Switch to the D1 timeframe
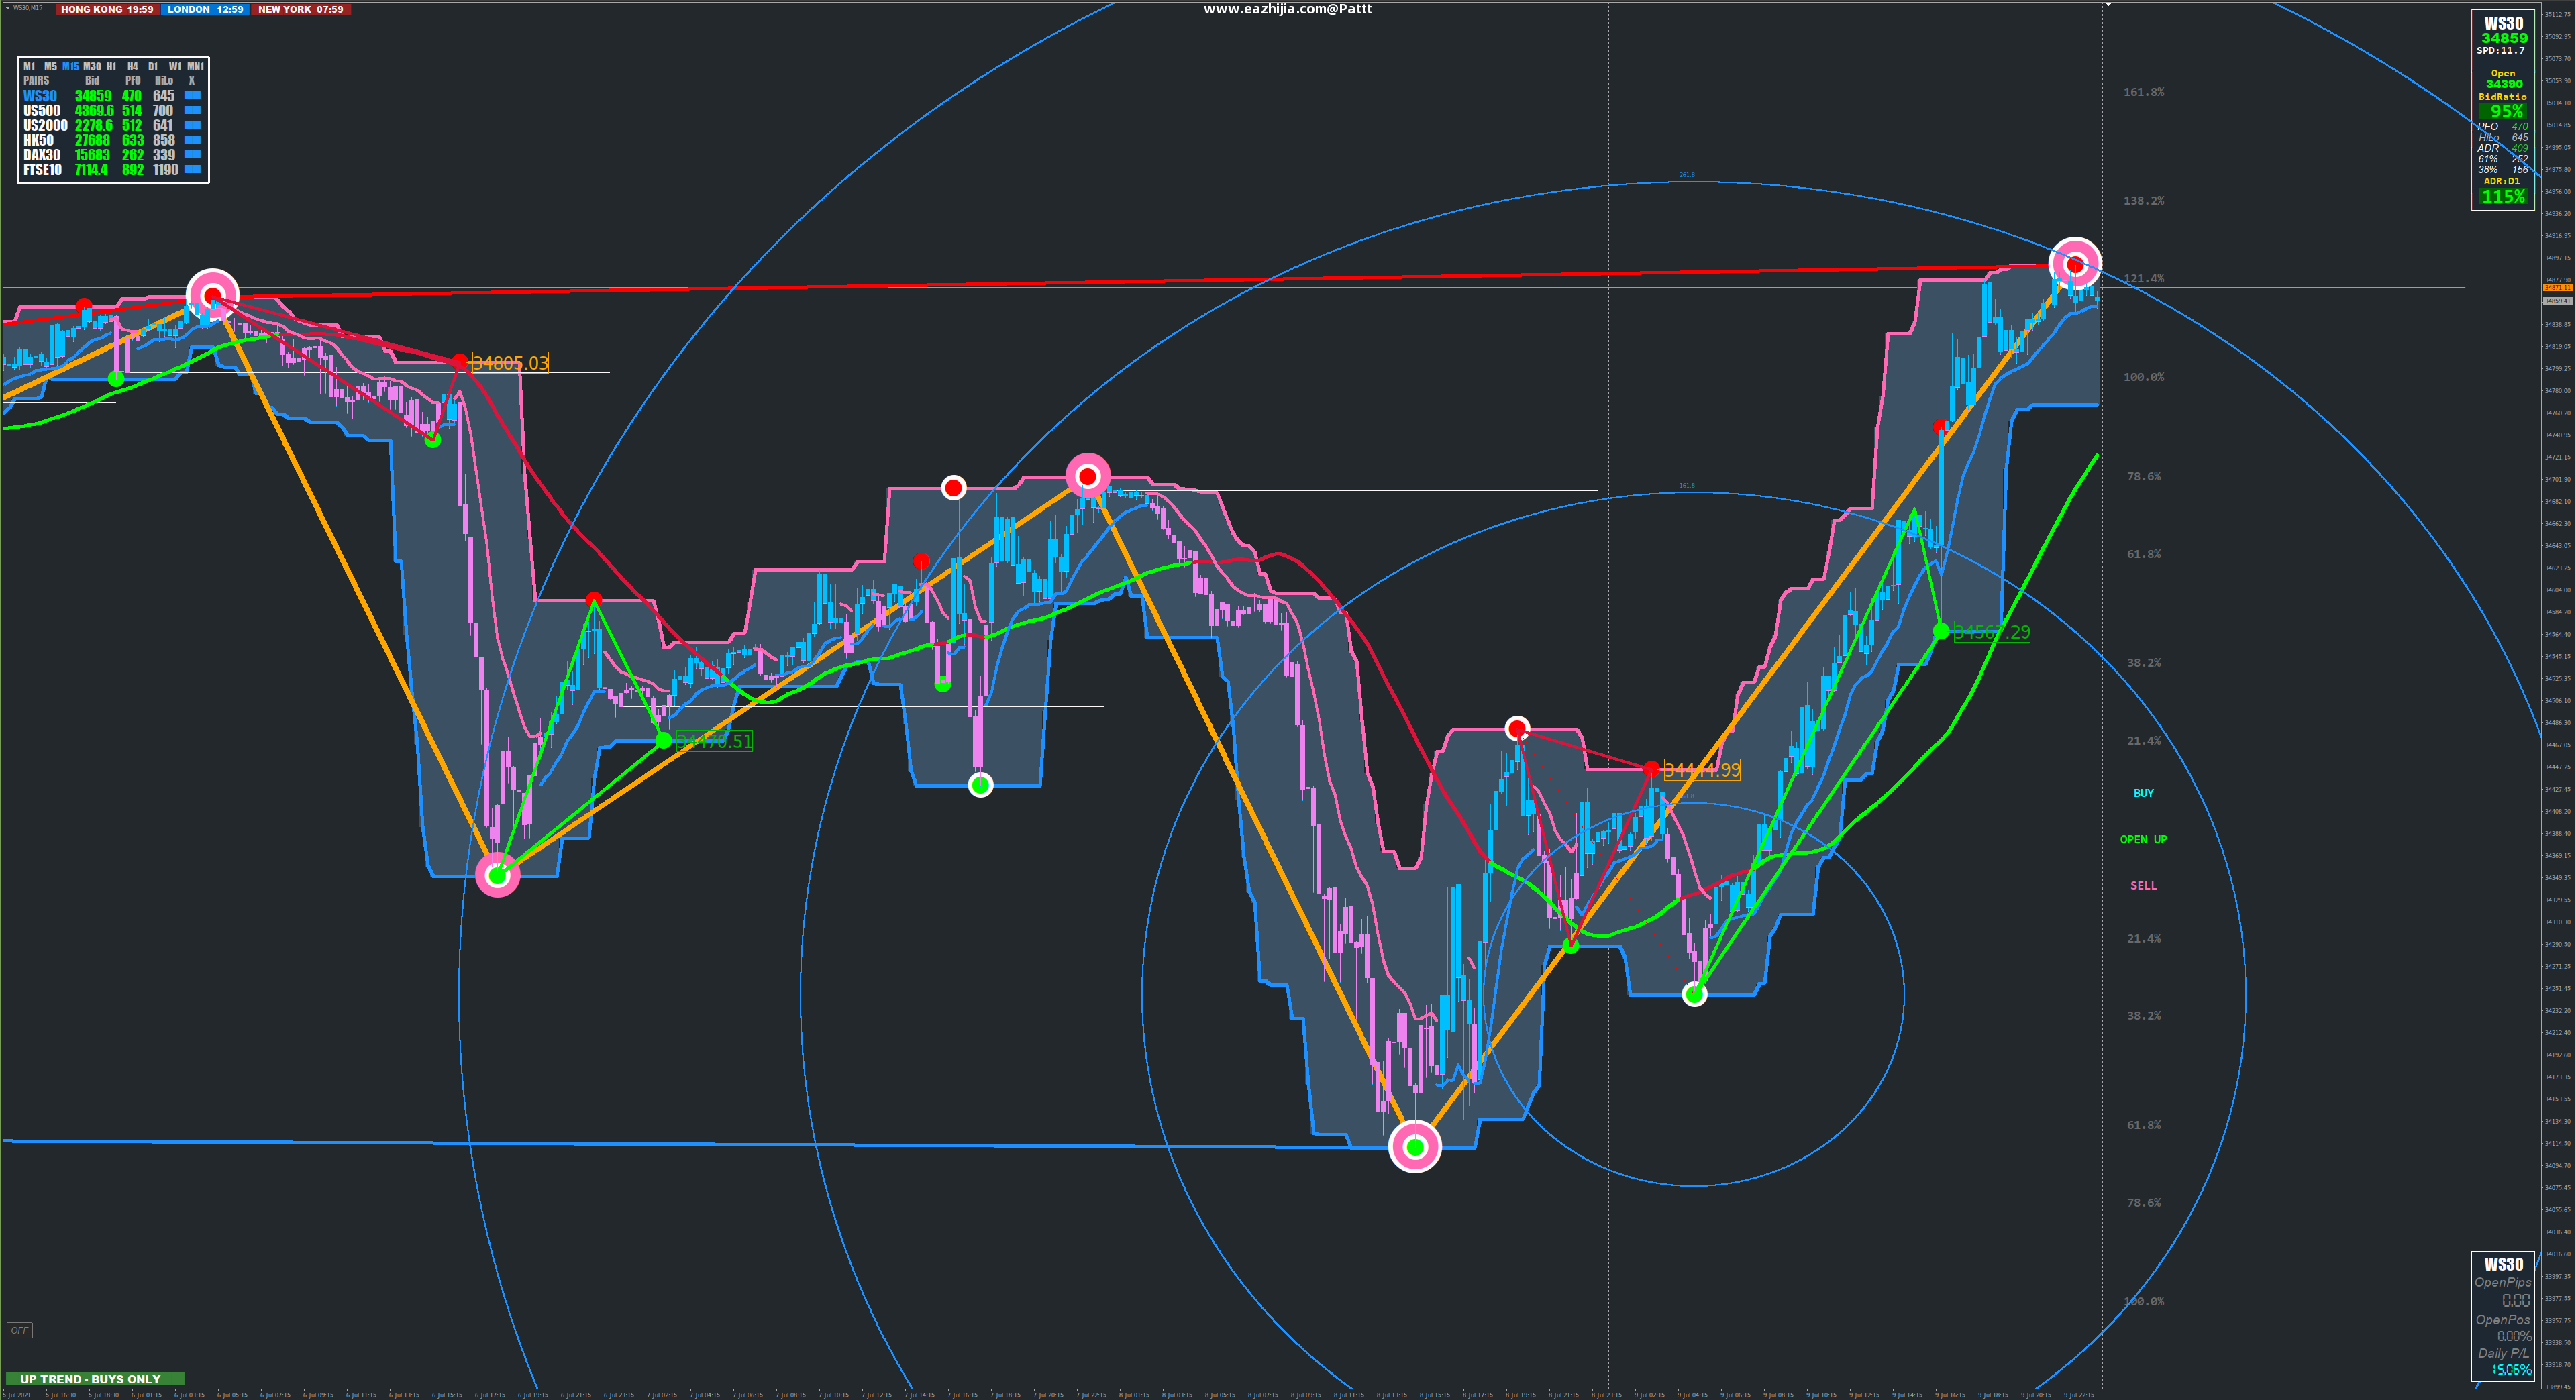The image size is (2576, 1400). (153, 67)
